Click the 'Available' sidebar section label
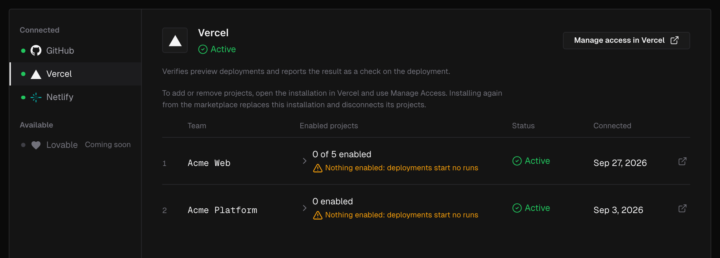720x258 pixels. [36, 125]
